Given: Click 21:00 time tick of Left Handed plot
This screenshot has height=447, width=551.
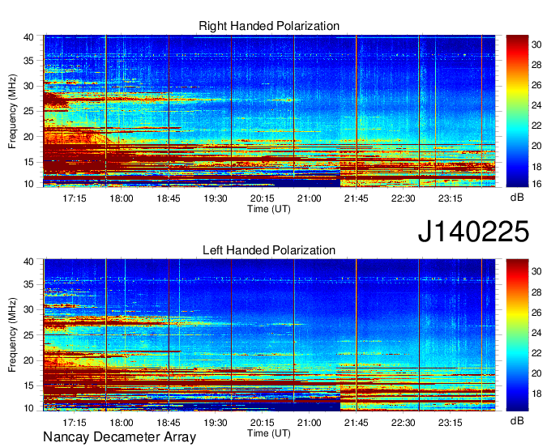Looking at the screenshot, I should pyautogui.click(x=310, y=423).
